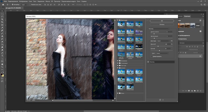Expand the Эскиз filter folder
The image size is (208, 112).
[117, 93]
